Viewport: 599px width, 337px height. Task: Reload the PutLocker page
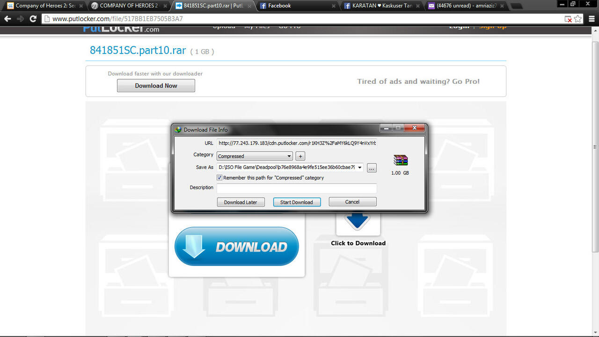(x=33, y=19)
